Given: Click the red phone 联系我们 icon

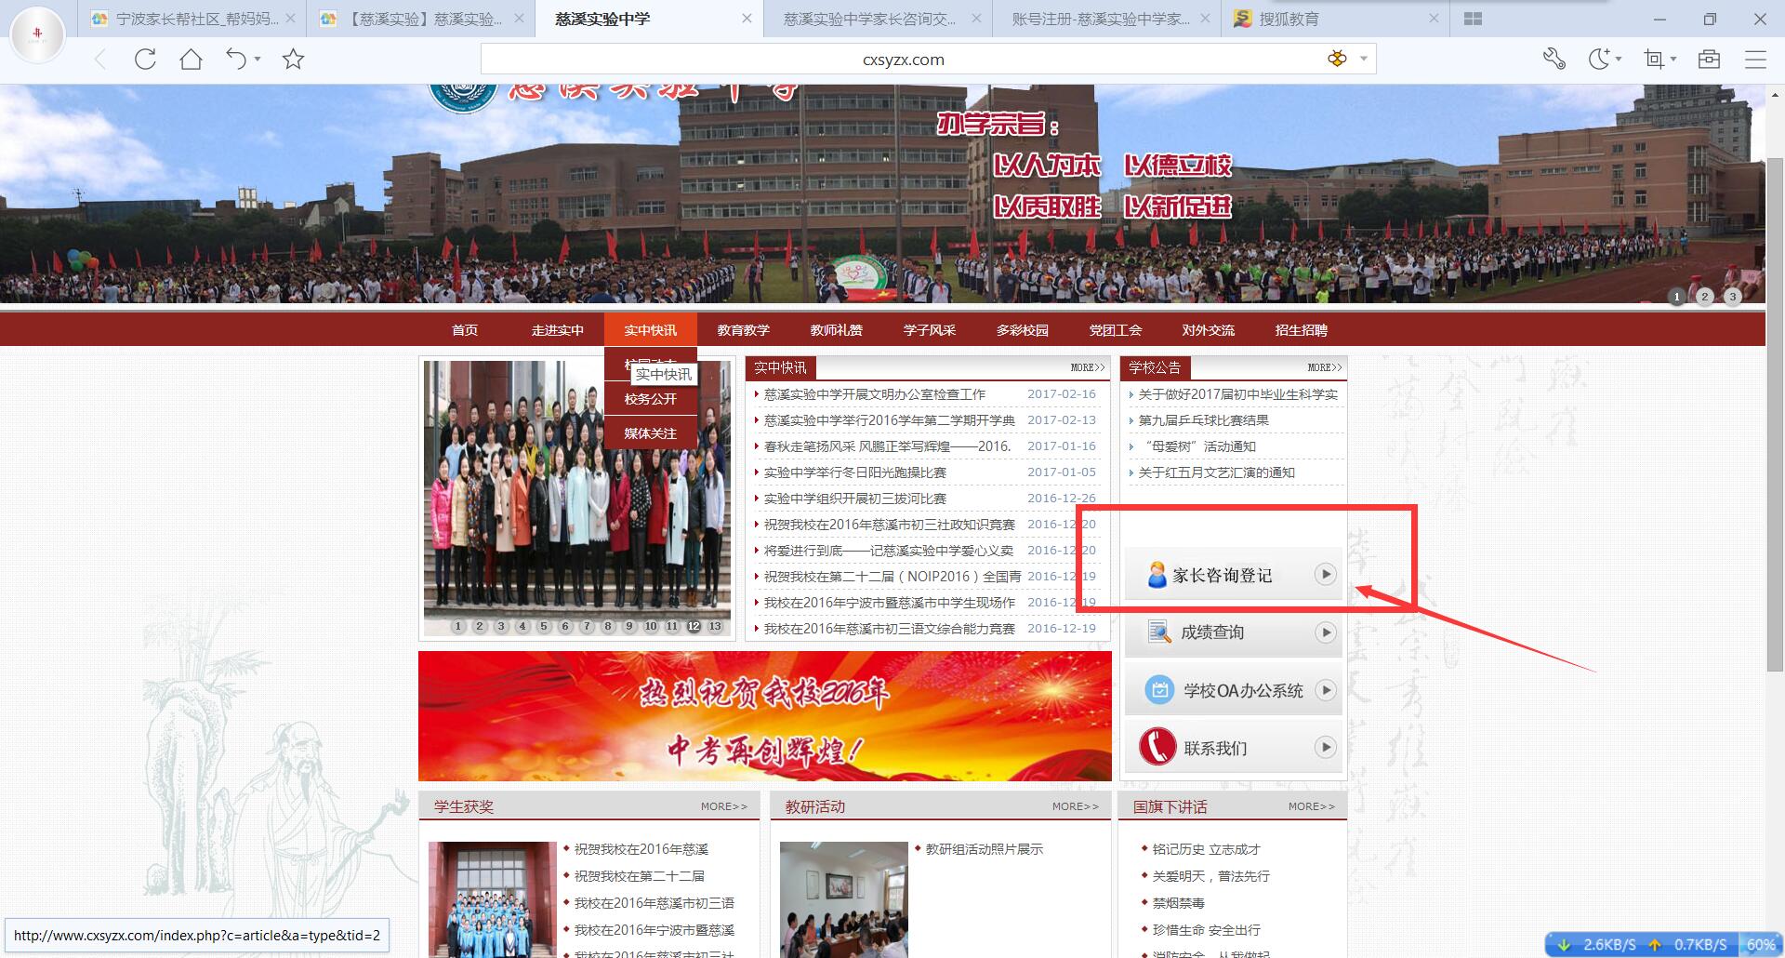Looking at the screenshot, I should [1157, 747].
